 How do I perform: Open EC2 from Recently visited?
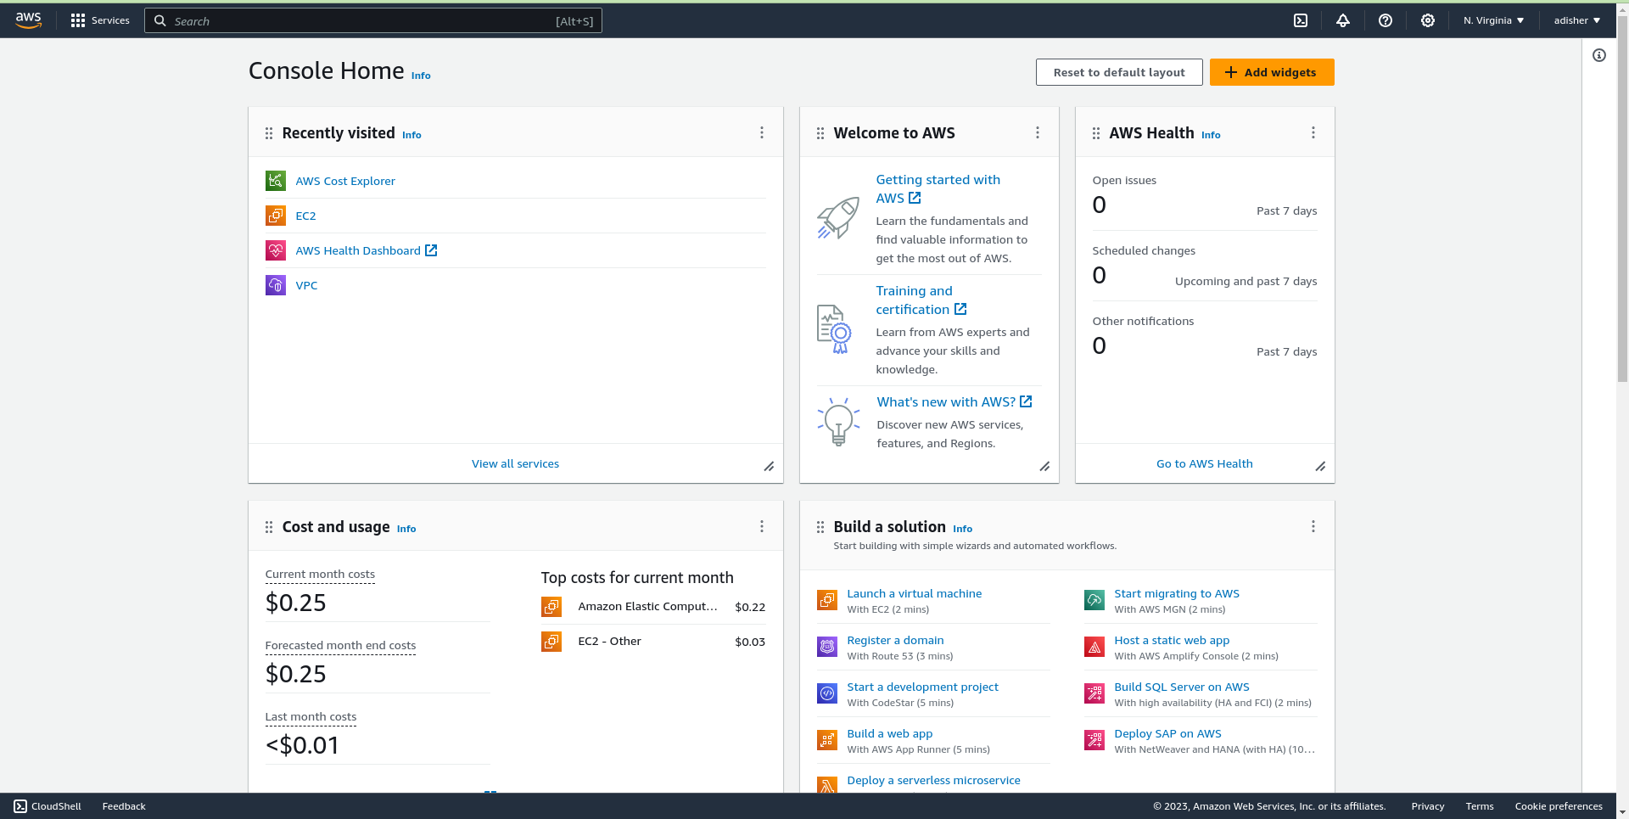[305, 216]
